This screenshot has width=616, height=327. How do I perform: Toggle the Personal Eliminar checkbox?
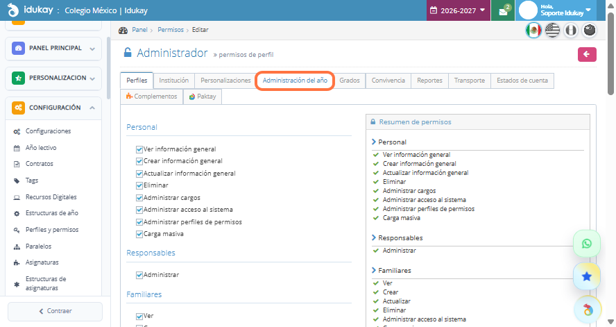coord(139,185)
